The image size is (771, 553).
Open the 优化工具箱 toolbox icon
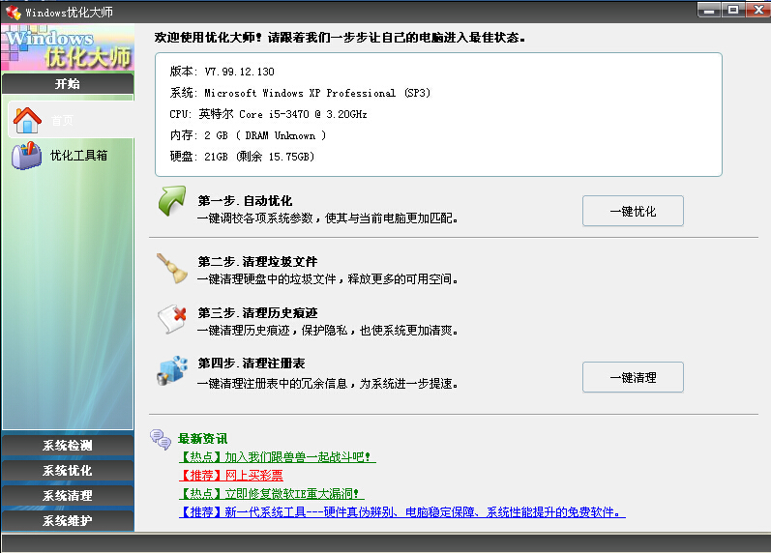[27, 156]
